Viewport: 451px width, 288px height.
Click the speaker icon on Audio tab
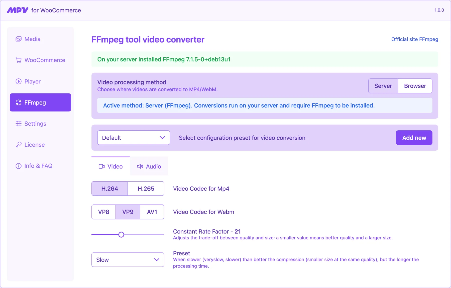[x=140, y=166]
